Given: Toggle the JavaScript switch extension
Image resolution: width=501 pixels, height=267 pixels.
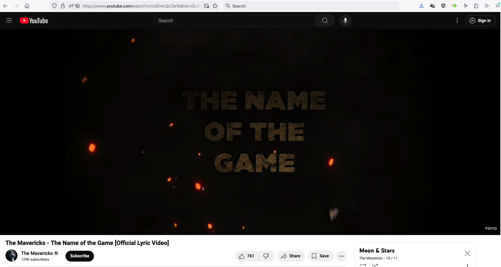Looking at the screenshot, I should tap(454, 6).
